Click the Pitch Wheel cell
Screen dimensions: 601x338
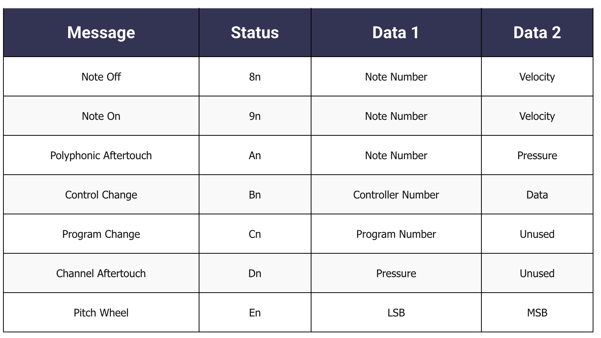tap(101, 313)
